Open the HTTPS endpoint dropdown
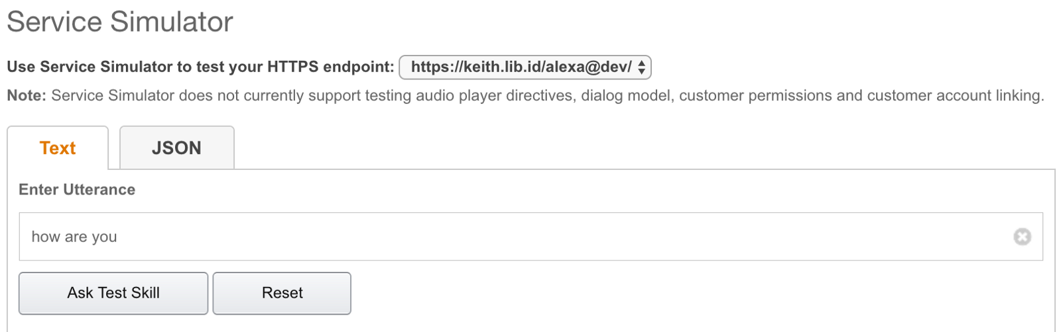Screen dimensions: 1061x332 [x=525, y=67]
